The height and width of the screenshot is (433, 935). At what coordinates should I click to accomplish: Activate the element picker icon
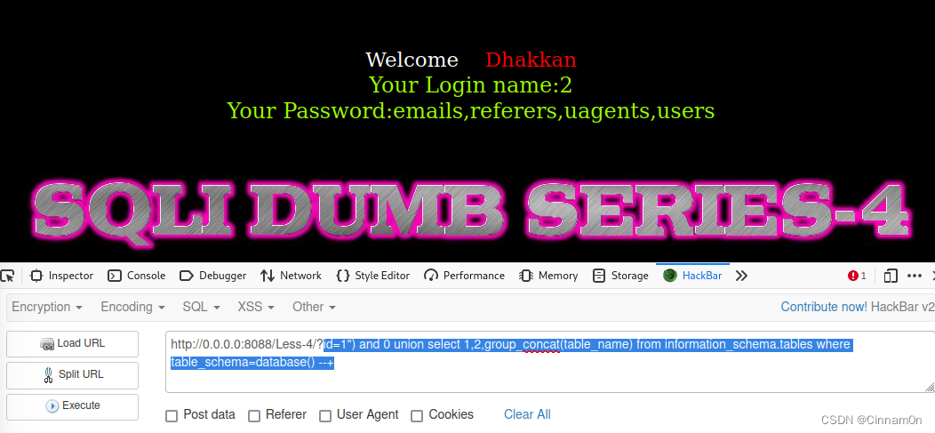7,276
